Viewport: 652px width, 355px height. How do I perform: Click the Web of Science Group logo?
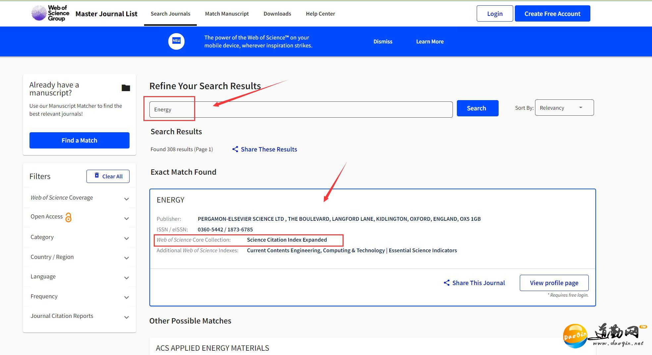coord(50,13)
